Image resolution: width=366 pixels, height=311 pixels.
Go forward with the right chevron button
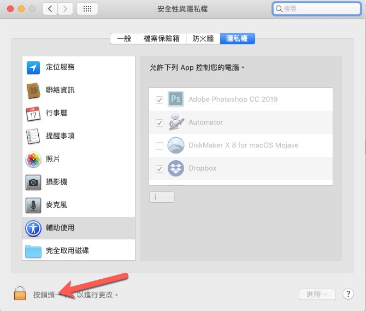tap(65, 9)
